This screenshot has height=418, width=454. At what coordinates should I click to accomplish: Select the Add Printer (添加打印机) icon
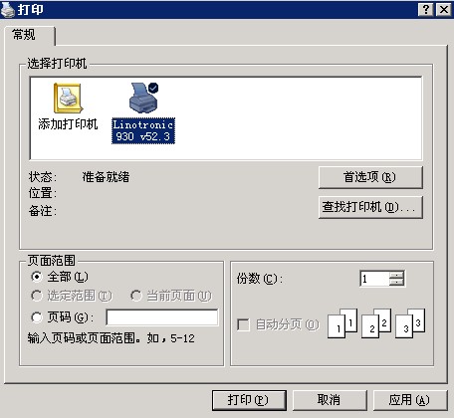[68, 99]
